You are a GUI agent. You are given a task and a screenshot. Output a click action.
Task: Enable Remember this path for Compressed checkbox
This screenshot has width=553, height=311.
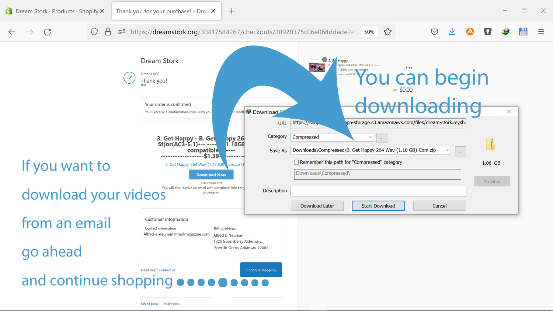click(296, 162)
